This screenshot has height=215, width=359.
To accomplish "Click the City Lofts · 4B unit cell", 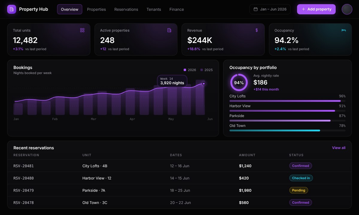I will click(95, 166).
